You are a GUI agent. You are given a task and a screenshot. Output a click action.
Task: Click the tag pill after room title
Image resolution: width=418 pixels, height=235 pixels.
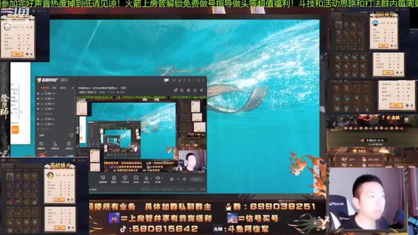[124, 88]
